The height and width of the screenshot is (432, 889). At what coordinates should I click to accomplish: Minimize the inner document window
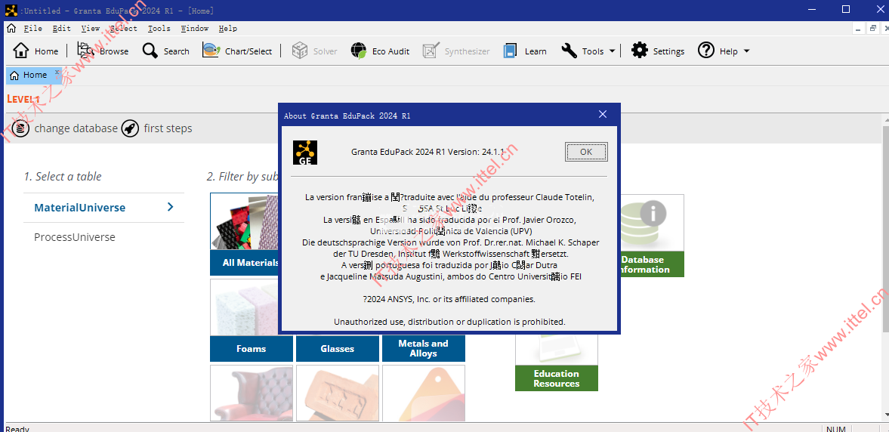[859, 29]
